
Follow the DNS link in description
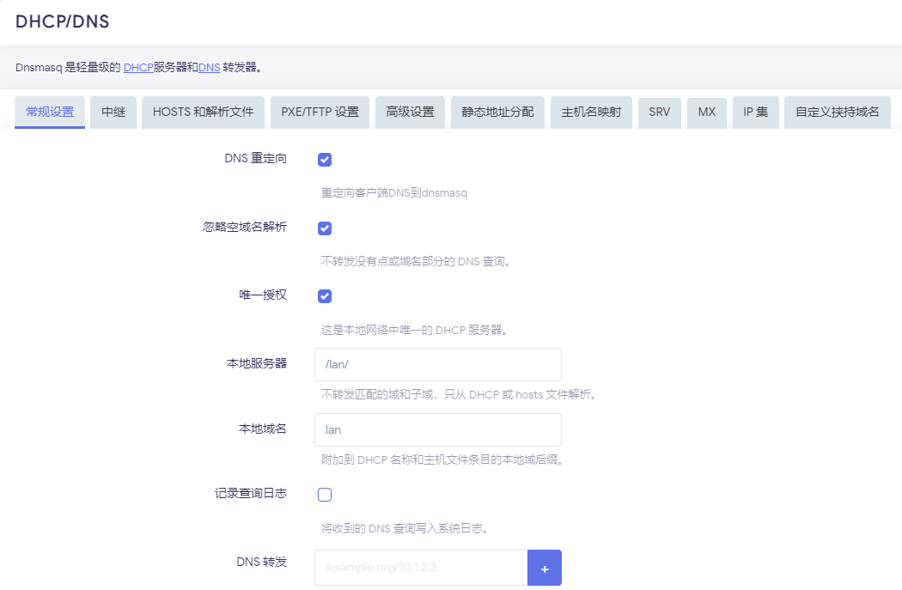[209, 67]
